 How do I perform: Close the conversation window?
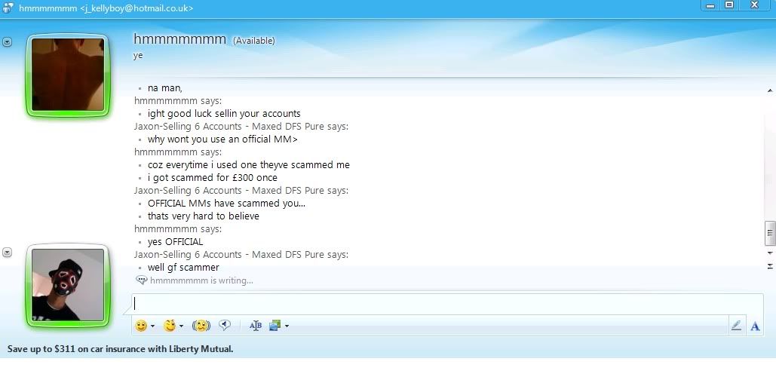[754, 5]
